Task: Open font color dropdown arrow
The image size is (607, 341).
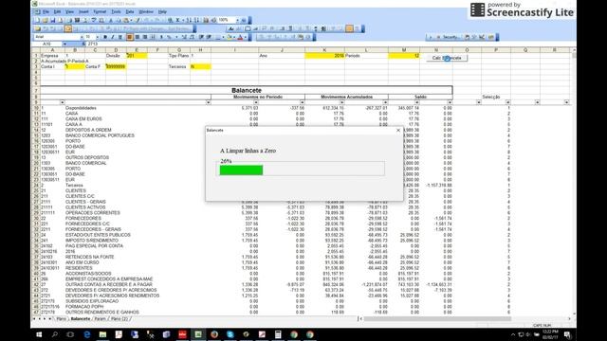Action: 246,37
